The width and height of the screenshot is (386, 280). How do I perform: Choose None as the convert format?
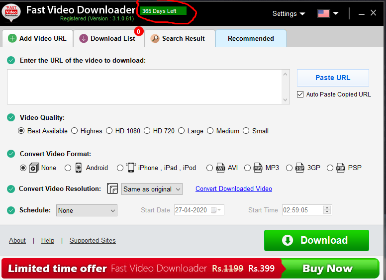tap(23, 168)
